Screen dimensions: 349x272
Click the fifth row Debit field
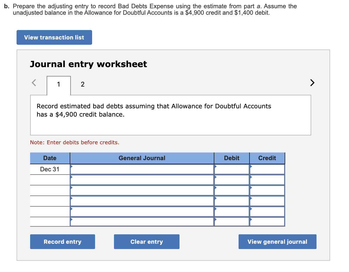pyautogui.click(x=232, y=212)
